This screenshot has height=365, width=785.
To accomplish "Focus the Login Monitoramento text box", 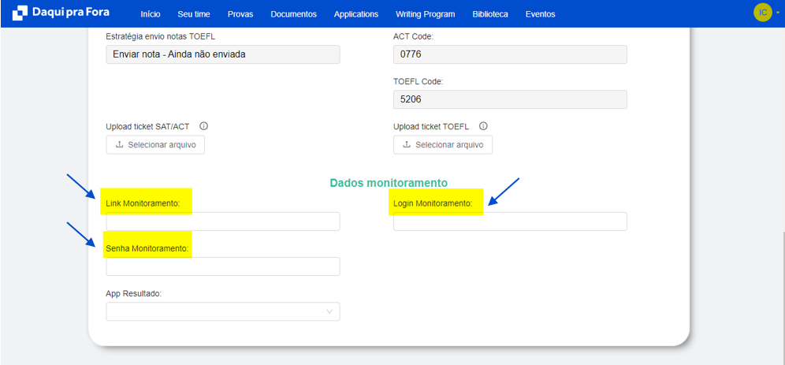I will (510, 222).
